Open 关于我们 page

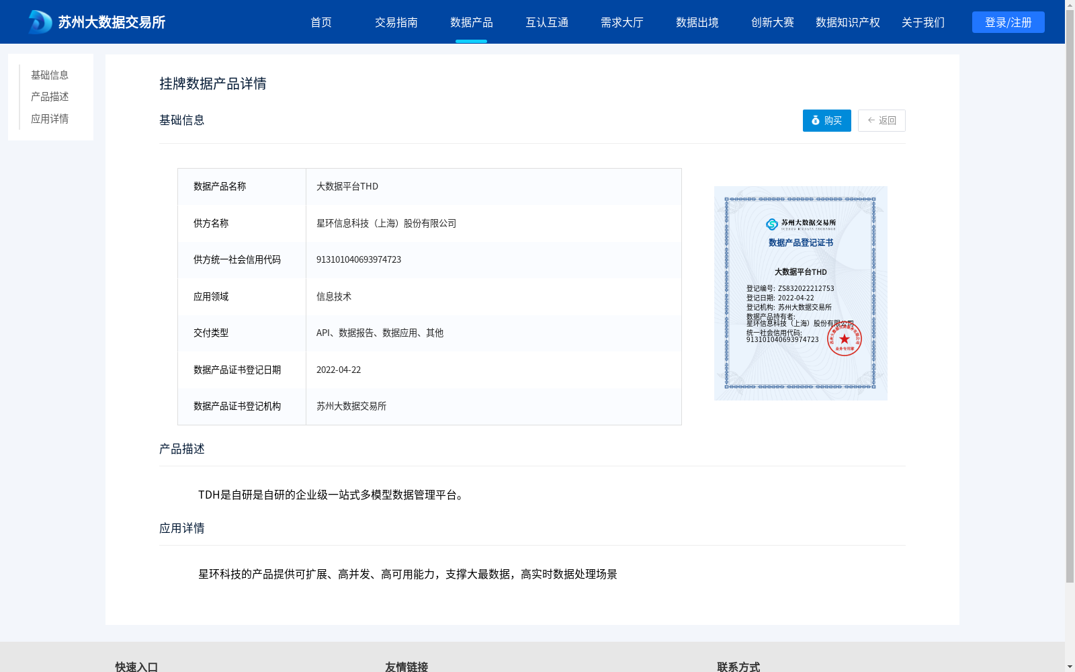pos(923,22)
